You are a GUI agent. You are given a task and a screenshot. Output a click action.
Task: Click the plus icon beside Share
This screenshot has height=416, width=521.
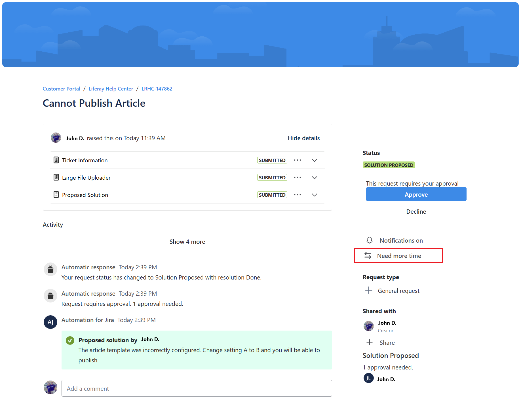pyautogui.click(x=369, y=343)
